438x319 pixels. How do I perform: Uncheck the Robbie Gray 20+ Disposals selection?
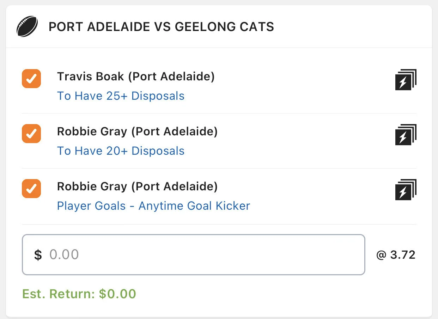click(x=31, y=134)
